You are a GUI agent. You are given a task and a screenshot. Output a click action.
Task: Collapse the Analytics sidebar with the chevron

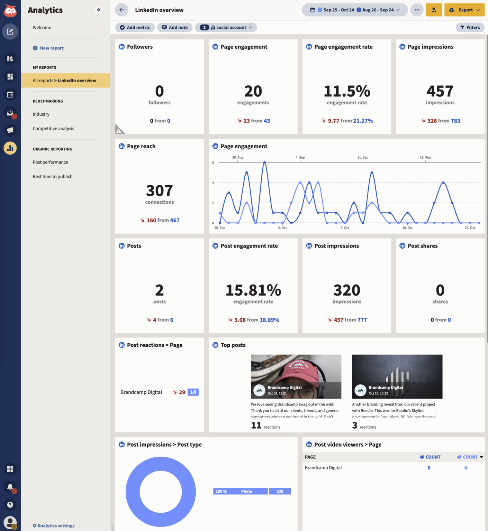coord(99,10)
